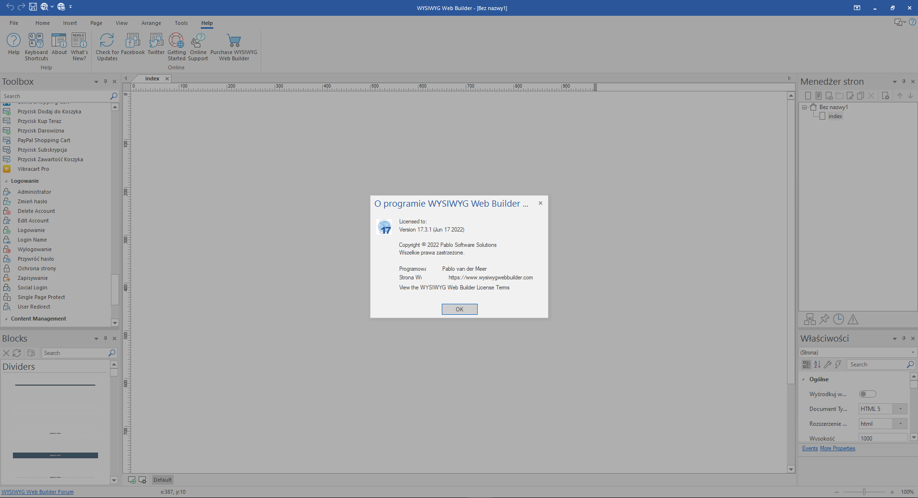The height and width of the screenshot is (498, 918).
Task: Click inside the Blocks search field
Action: pyautogui.click(x=75, y=353)
